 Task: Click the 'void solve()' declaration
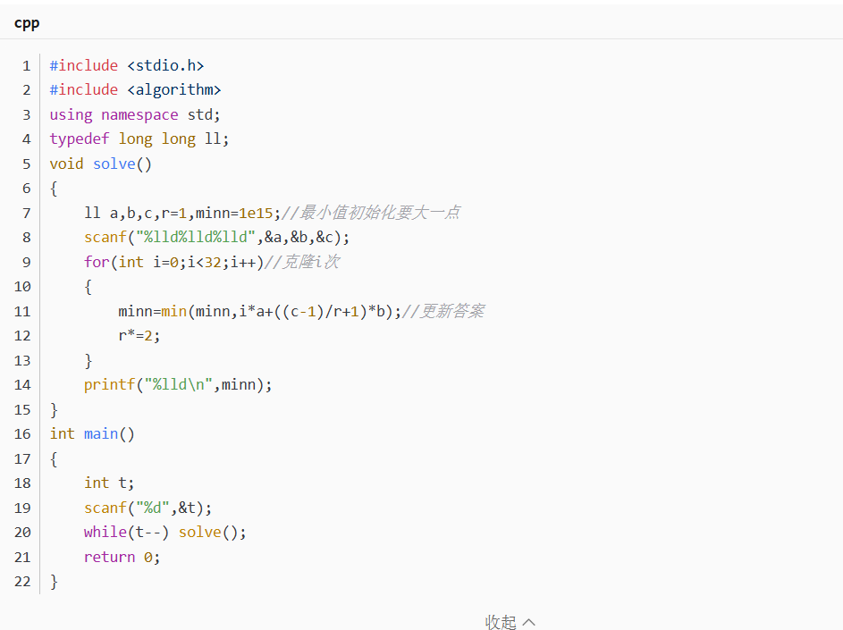[x=100, y=164]
